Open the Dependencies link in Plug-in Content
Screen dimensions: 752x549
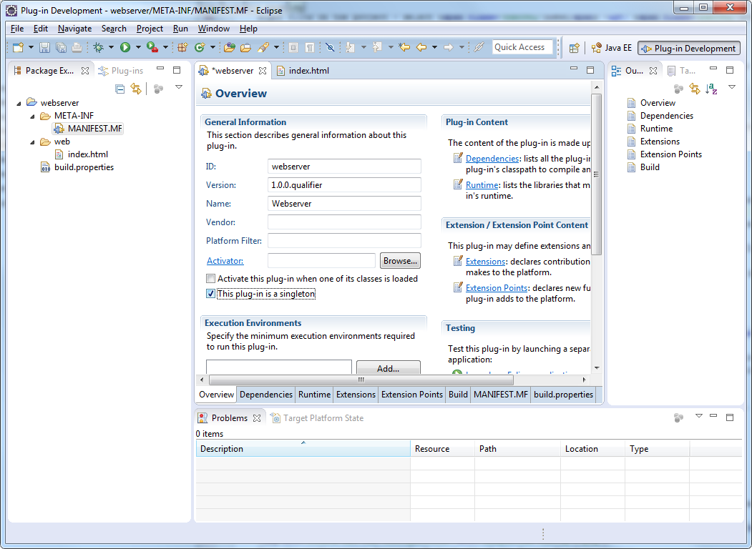tap(492, 159)
